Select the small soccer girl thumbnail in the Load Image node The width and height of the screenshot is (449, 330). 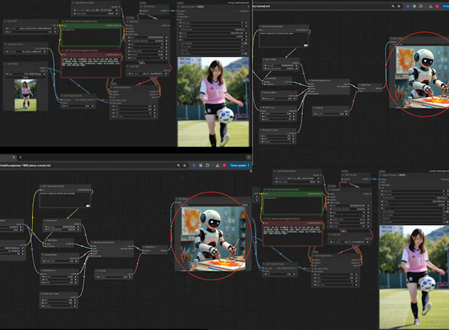point(26,94)
